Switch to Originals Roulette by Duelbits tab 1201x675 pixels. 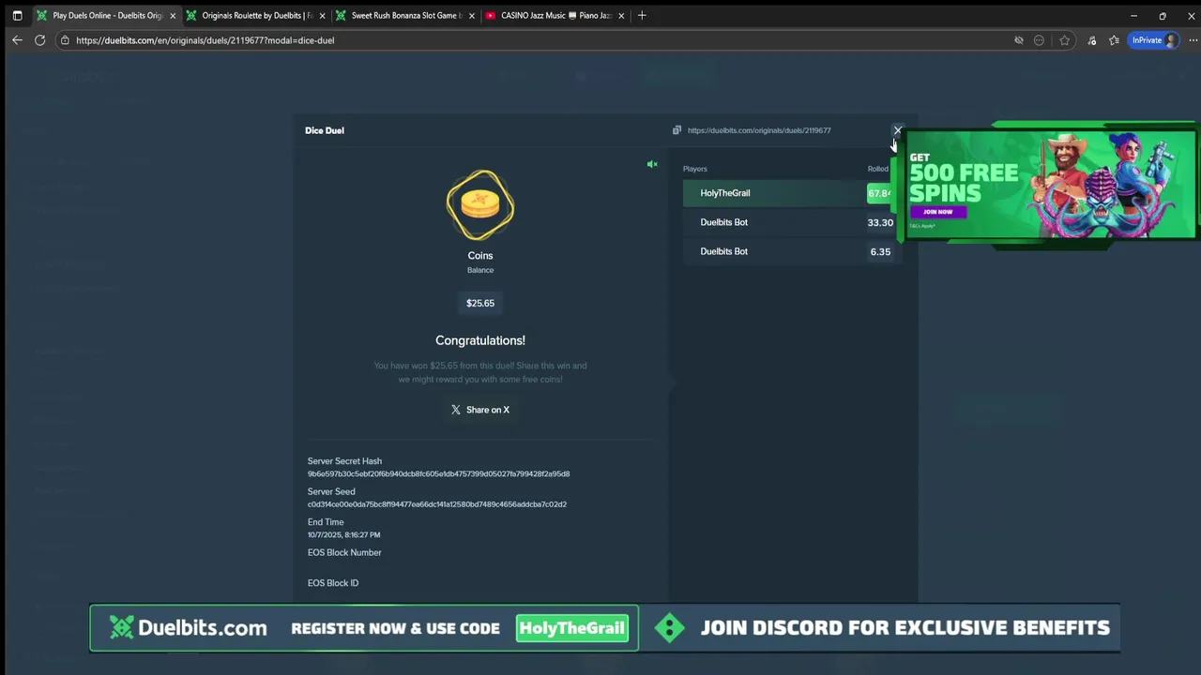click(255, 16)
